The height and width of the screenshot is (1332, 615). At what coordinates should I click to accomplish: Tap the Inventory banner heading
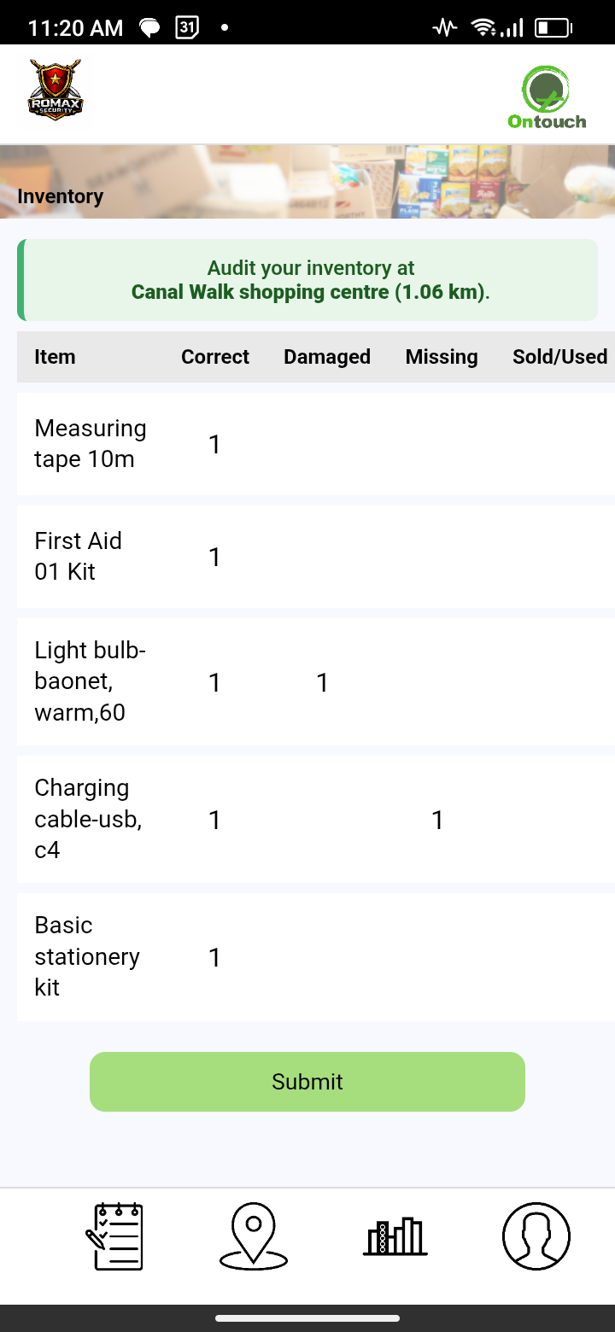pyautogui.click(x=61, y=196)
